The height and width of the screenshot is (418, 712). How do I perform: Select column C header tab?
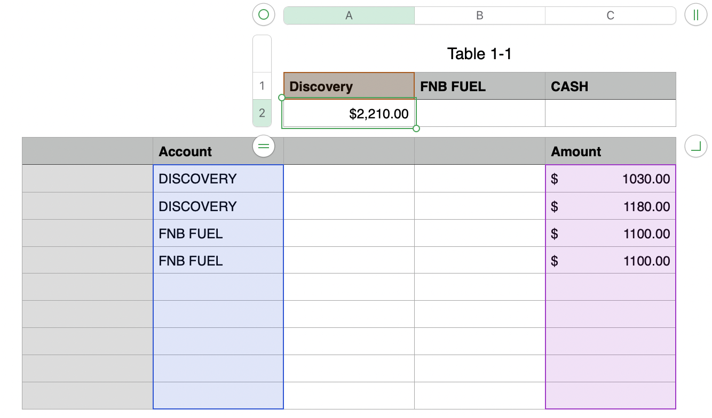(610, 15)
